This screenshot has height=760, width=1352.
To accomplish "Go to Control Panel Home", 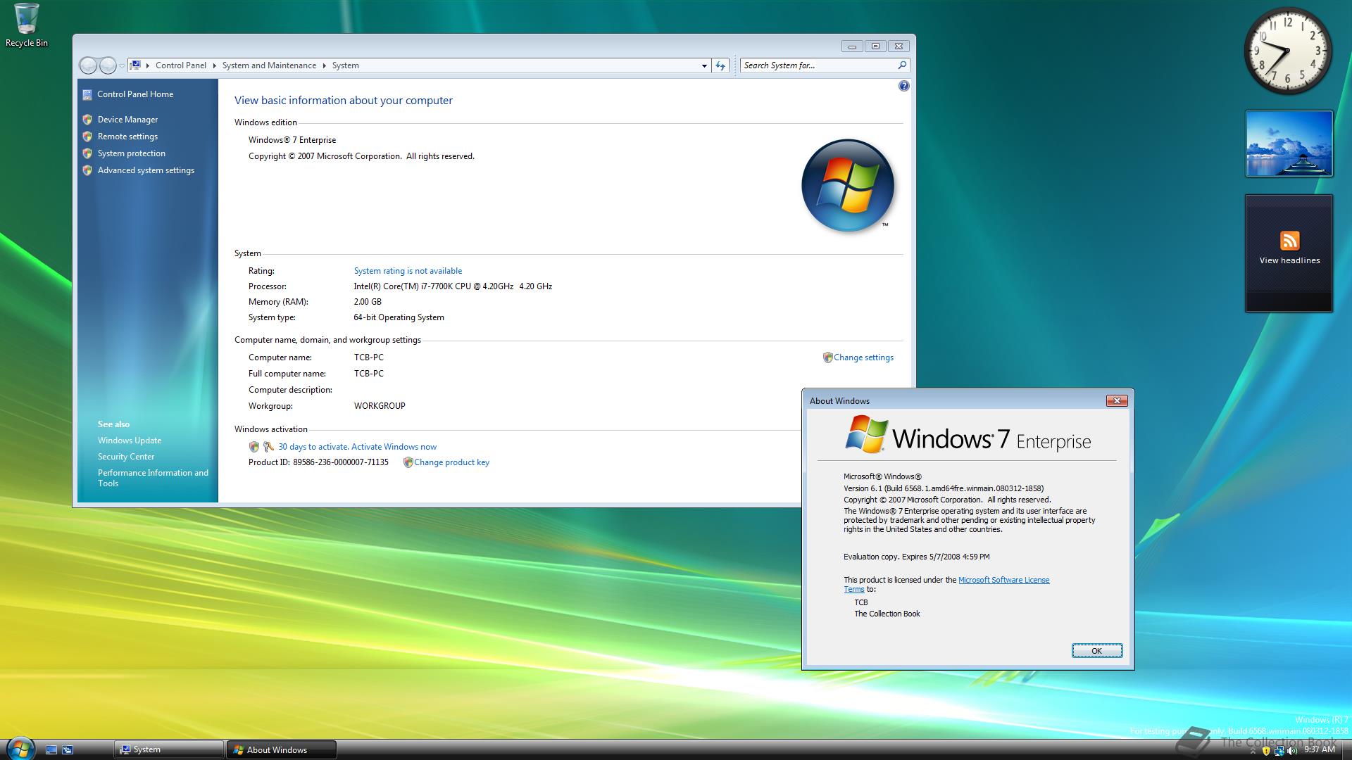I will point(135,94).
